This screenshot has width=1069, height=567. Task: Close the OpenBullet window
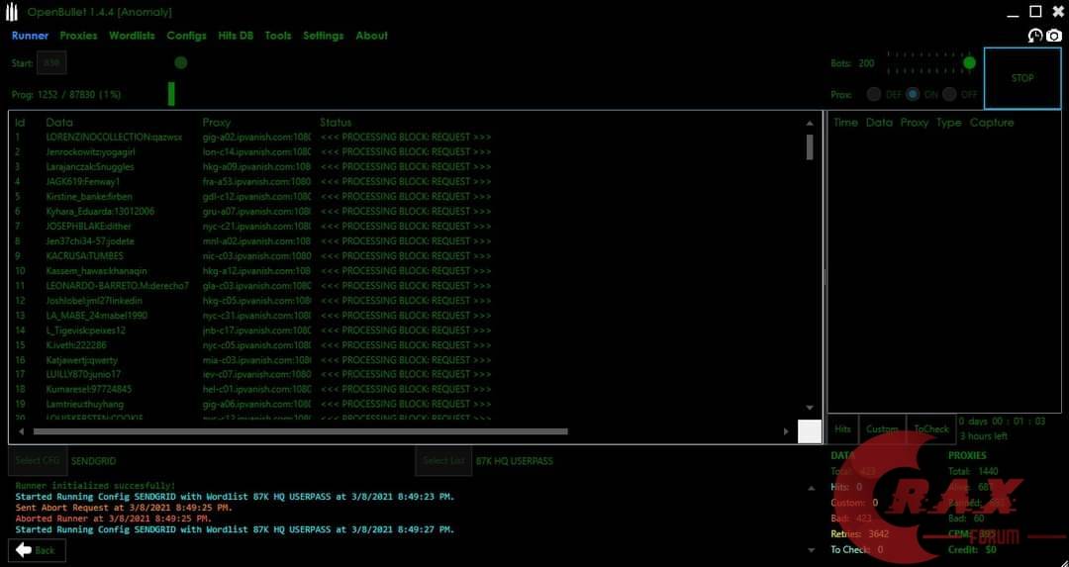tap(1057, 12)
